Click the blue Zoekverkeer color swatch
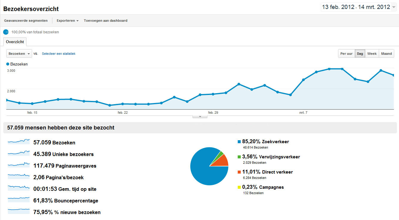399x220 pixels. (x=239, y=141)
